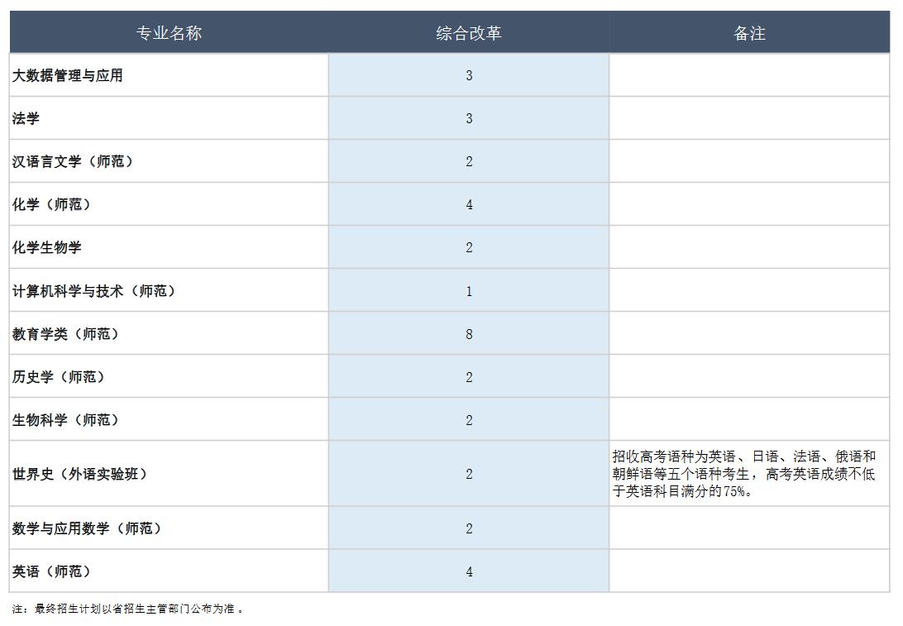Click the value 4 for 化学（师范）
The width and height of the screenshot is (903, 626).
pyautogui.click(x=469, y=204)
